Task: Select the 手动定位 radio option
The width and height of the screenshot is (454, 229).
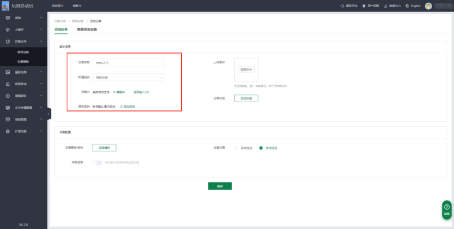Action: click(236, 148)
